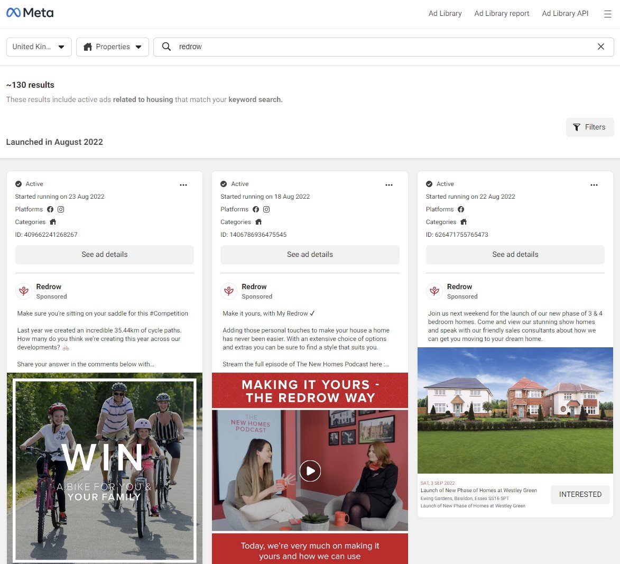This screenshot has height=564, width=620.
Task: Click the Active checkmark icon on 22 Aug ad
Action: point(429,184)
